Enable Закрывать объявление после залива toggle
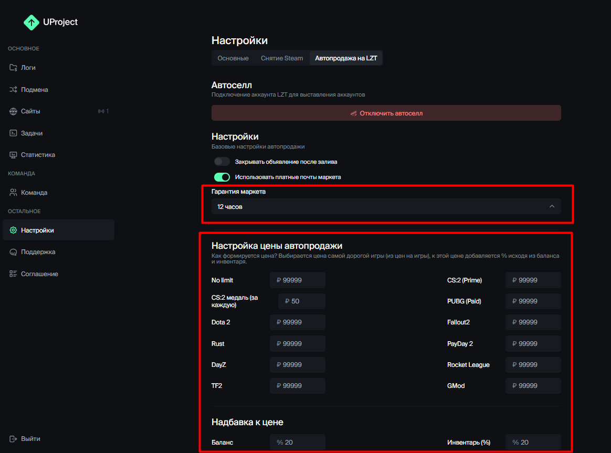 coord(222,162)
